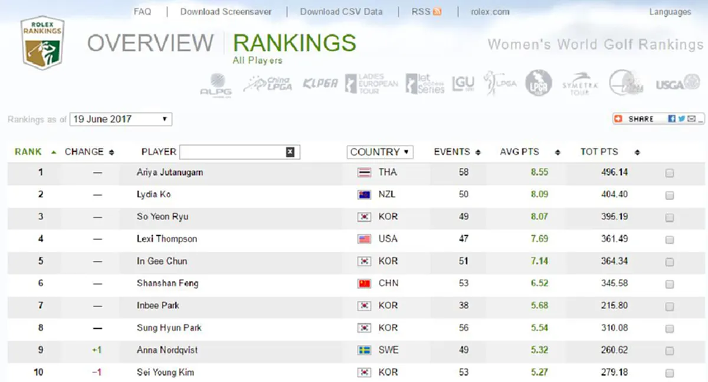Select the checkbox for So Yeon Ryu

pyautogui.click(x=670, y=218)
